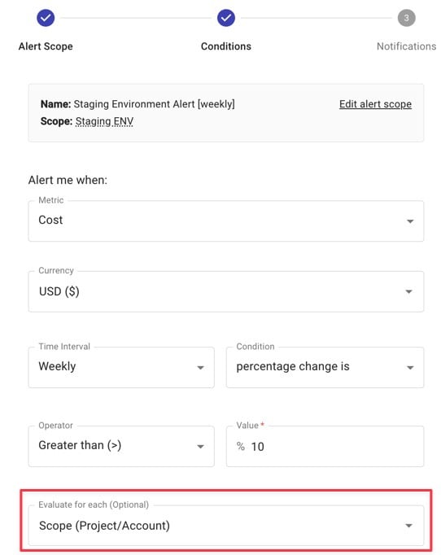Open the Metric dropdown arrow
The image size is (441, 555).
[410, 221]
